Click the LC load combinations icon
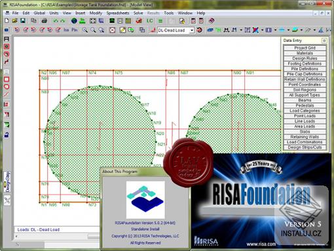The width and height of the screenshot is (334, 251). [x=149, y=21]
